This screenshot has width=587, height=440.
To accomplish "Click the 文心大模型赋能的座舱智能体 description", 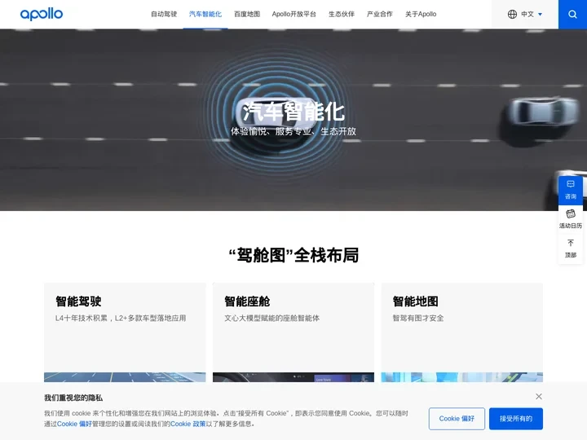I will pos(271,318).
